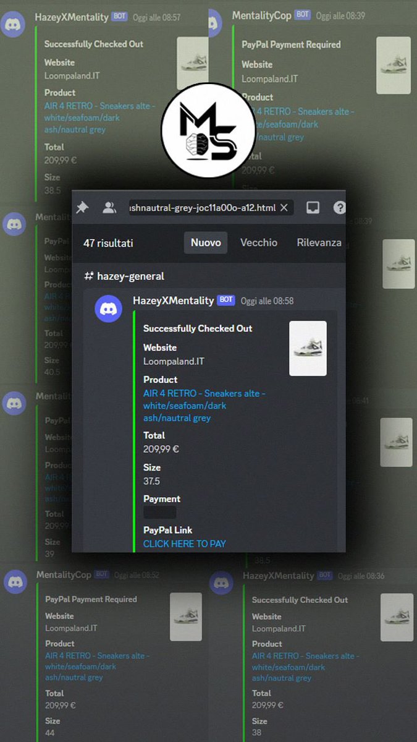Click the Discord avatar of the 08:58 message
Viewport: 417px width, 742px height.
108,309
